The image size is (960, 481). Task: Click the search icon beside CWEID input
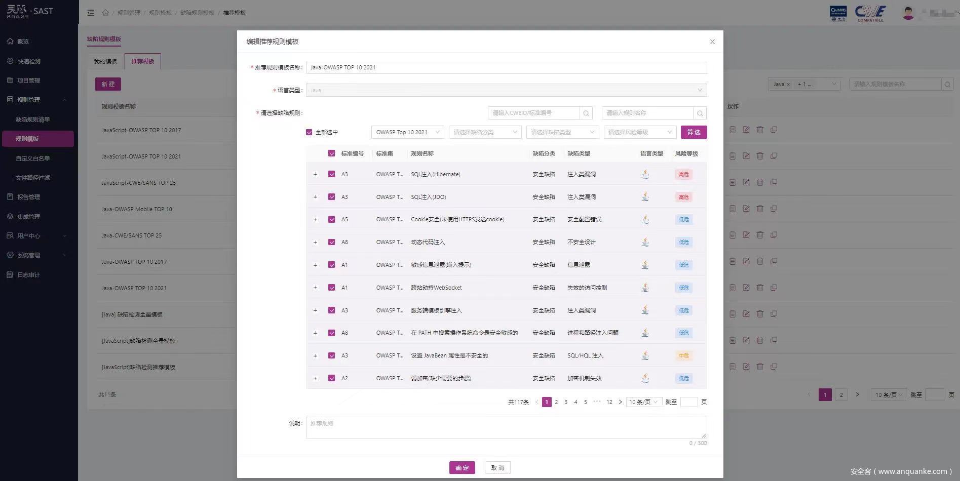click(586, 113)
